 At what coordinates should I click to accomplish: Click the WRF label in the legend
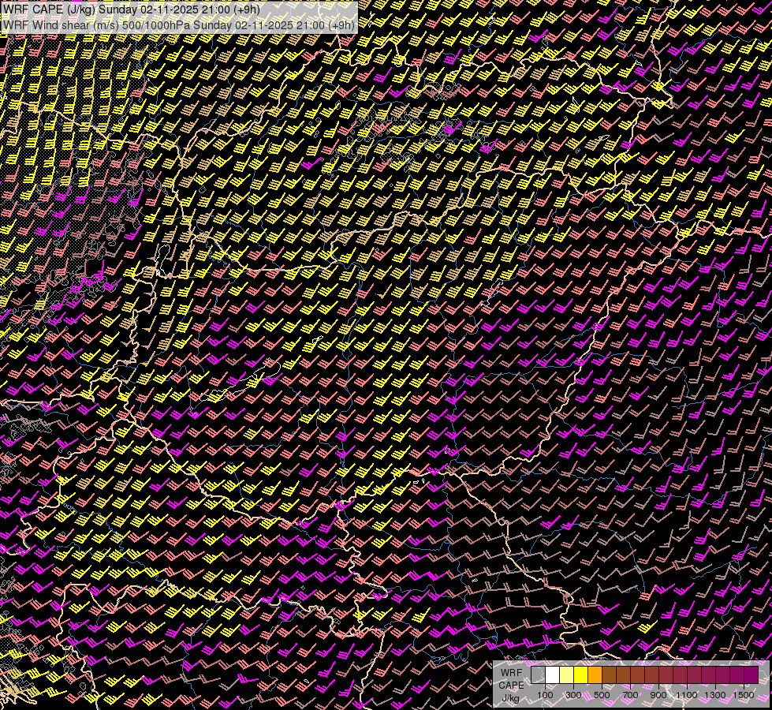click(x=512, y=673)
